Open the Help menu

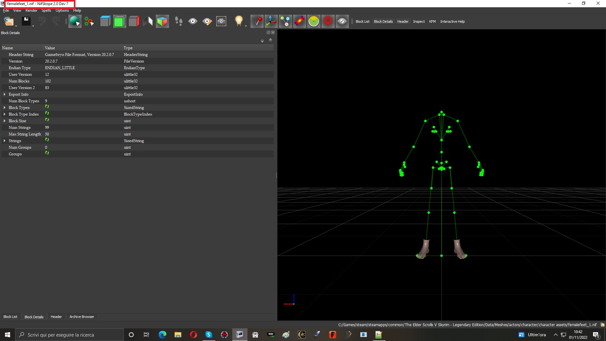[x=77, y=10]
